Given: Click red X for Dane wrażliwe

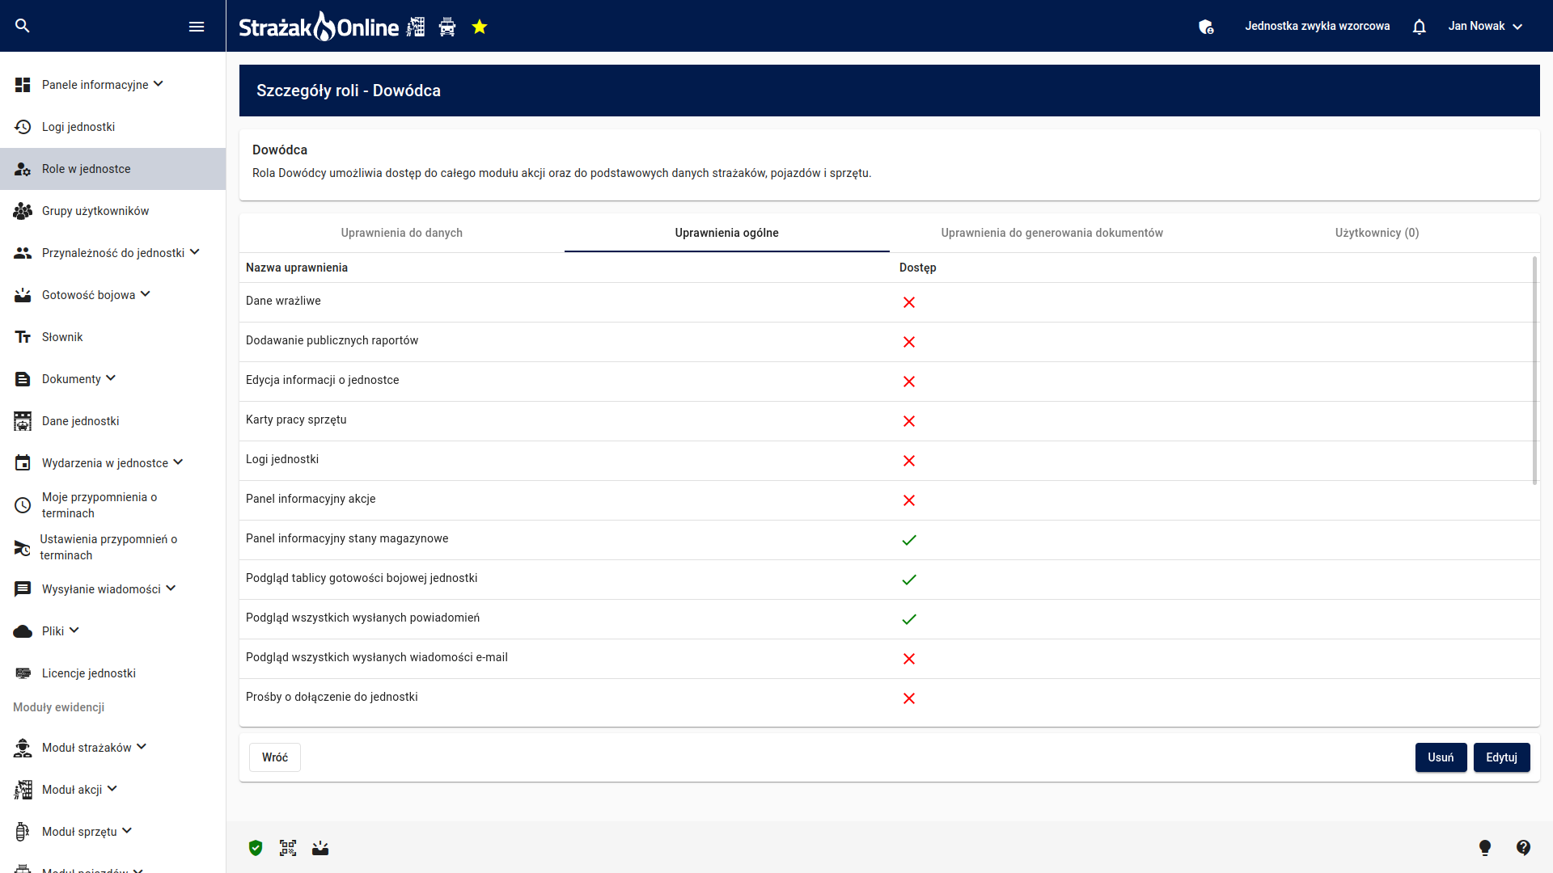Looking at the screenshot, I should pyautogui.click(x=909, y=302).
